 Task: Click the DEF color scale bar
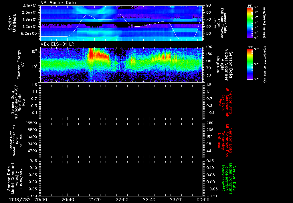tap(250, 64)
